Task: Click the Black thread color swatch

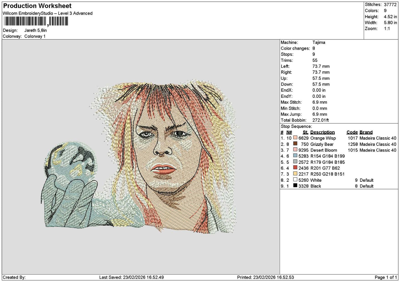Action: click(x=295, y=186)
